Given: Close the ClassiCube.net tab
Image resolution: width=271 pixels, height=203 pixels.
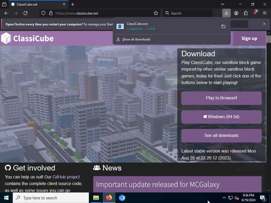Looking at the screenshot, I should [64, 4].
